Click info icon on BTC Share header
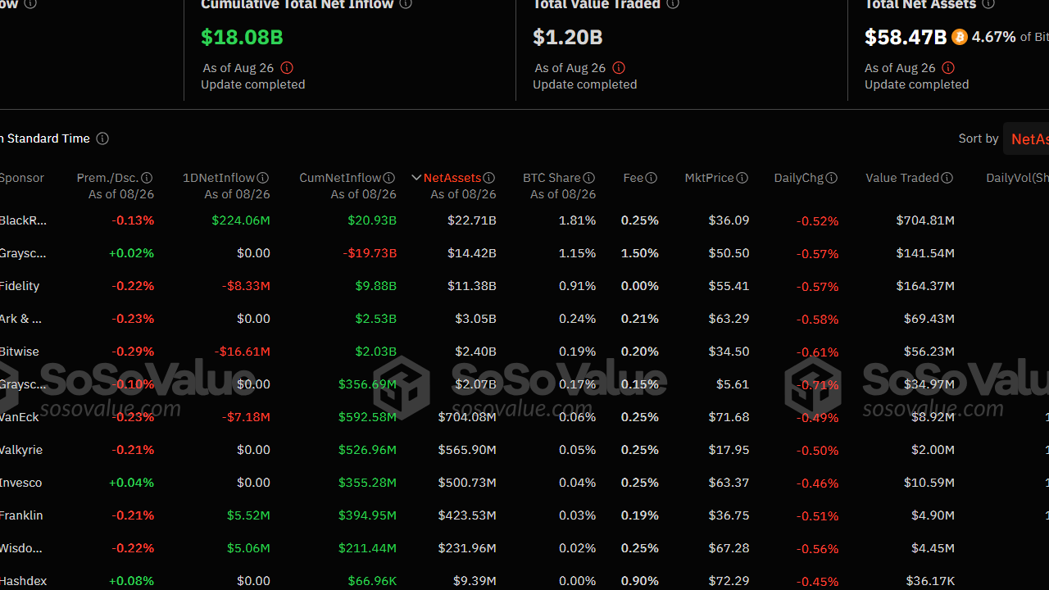This screenshot has width=1049, height=590. point(589,178)
